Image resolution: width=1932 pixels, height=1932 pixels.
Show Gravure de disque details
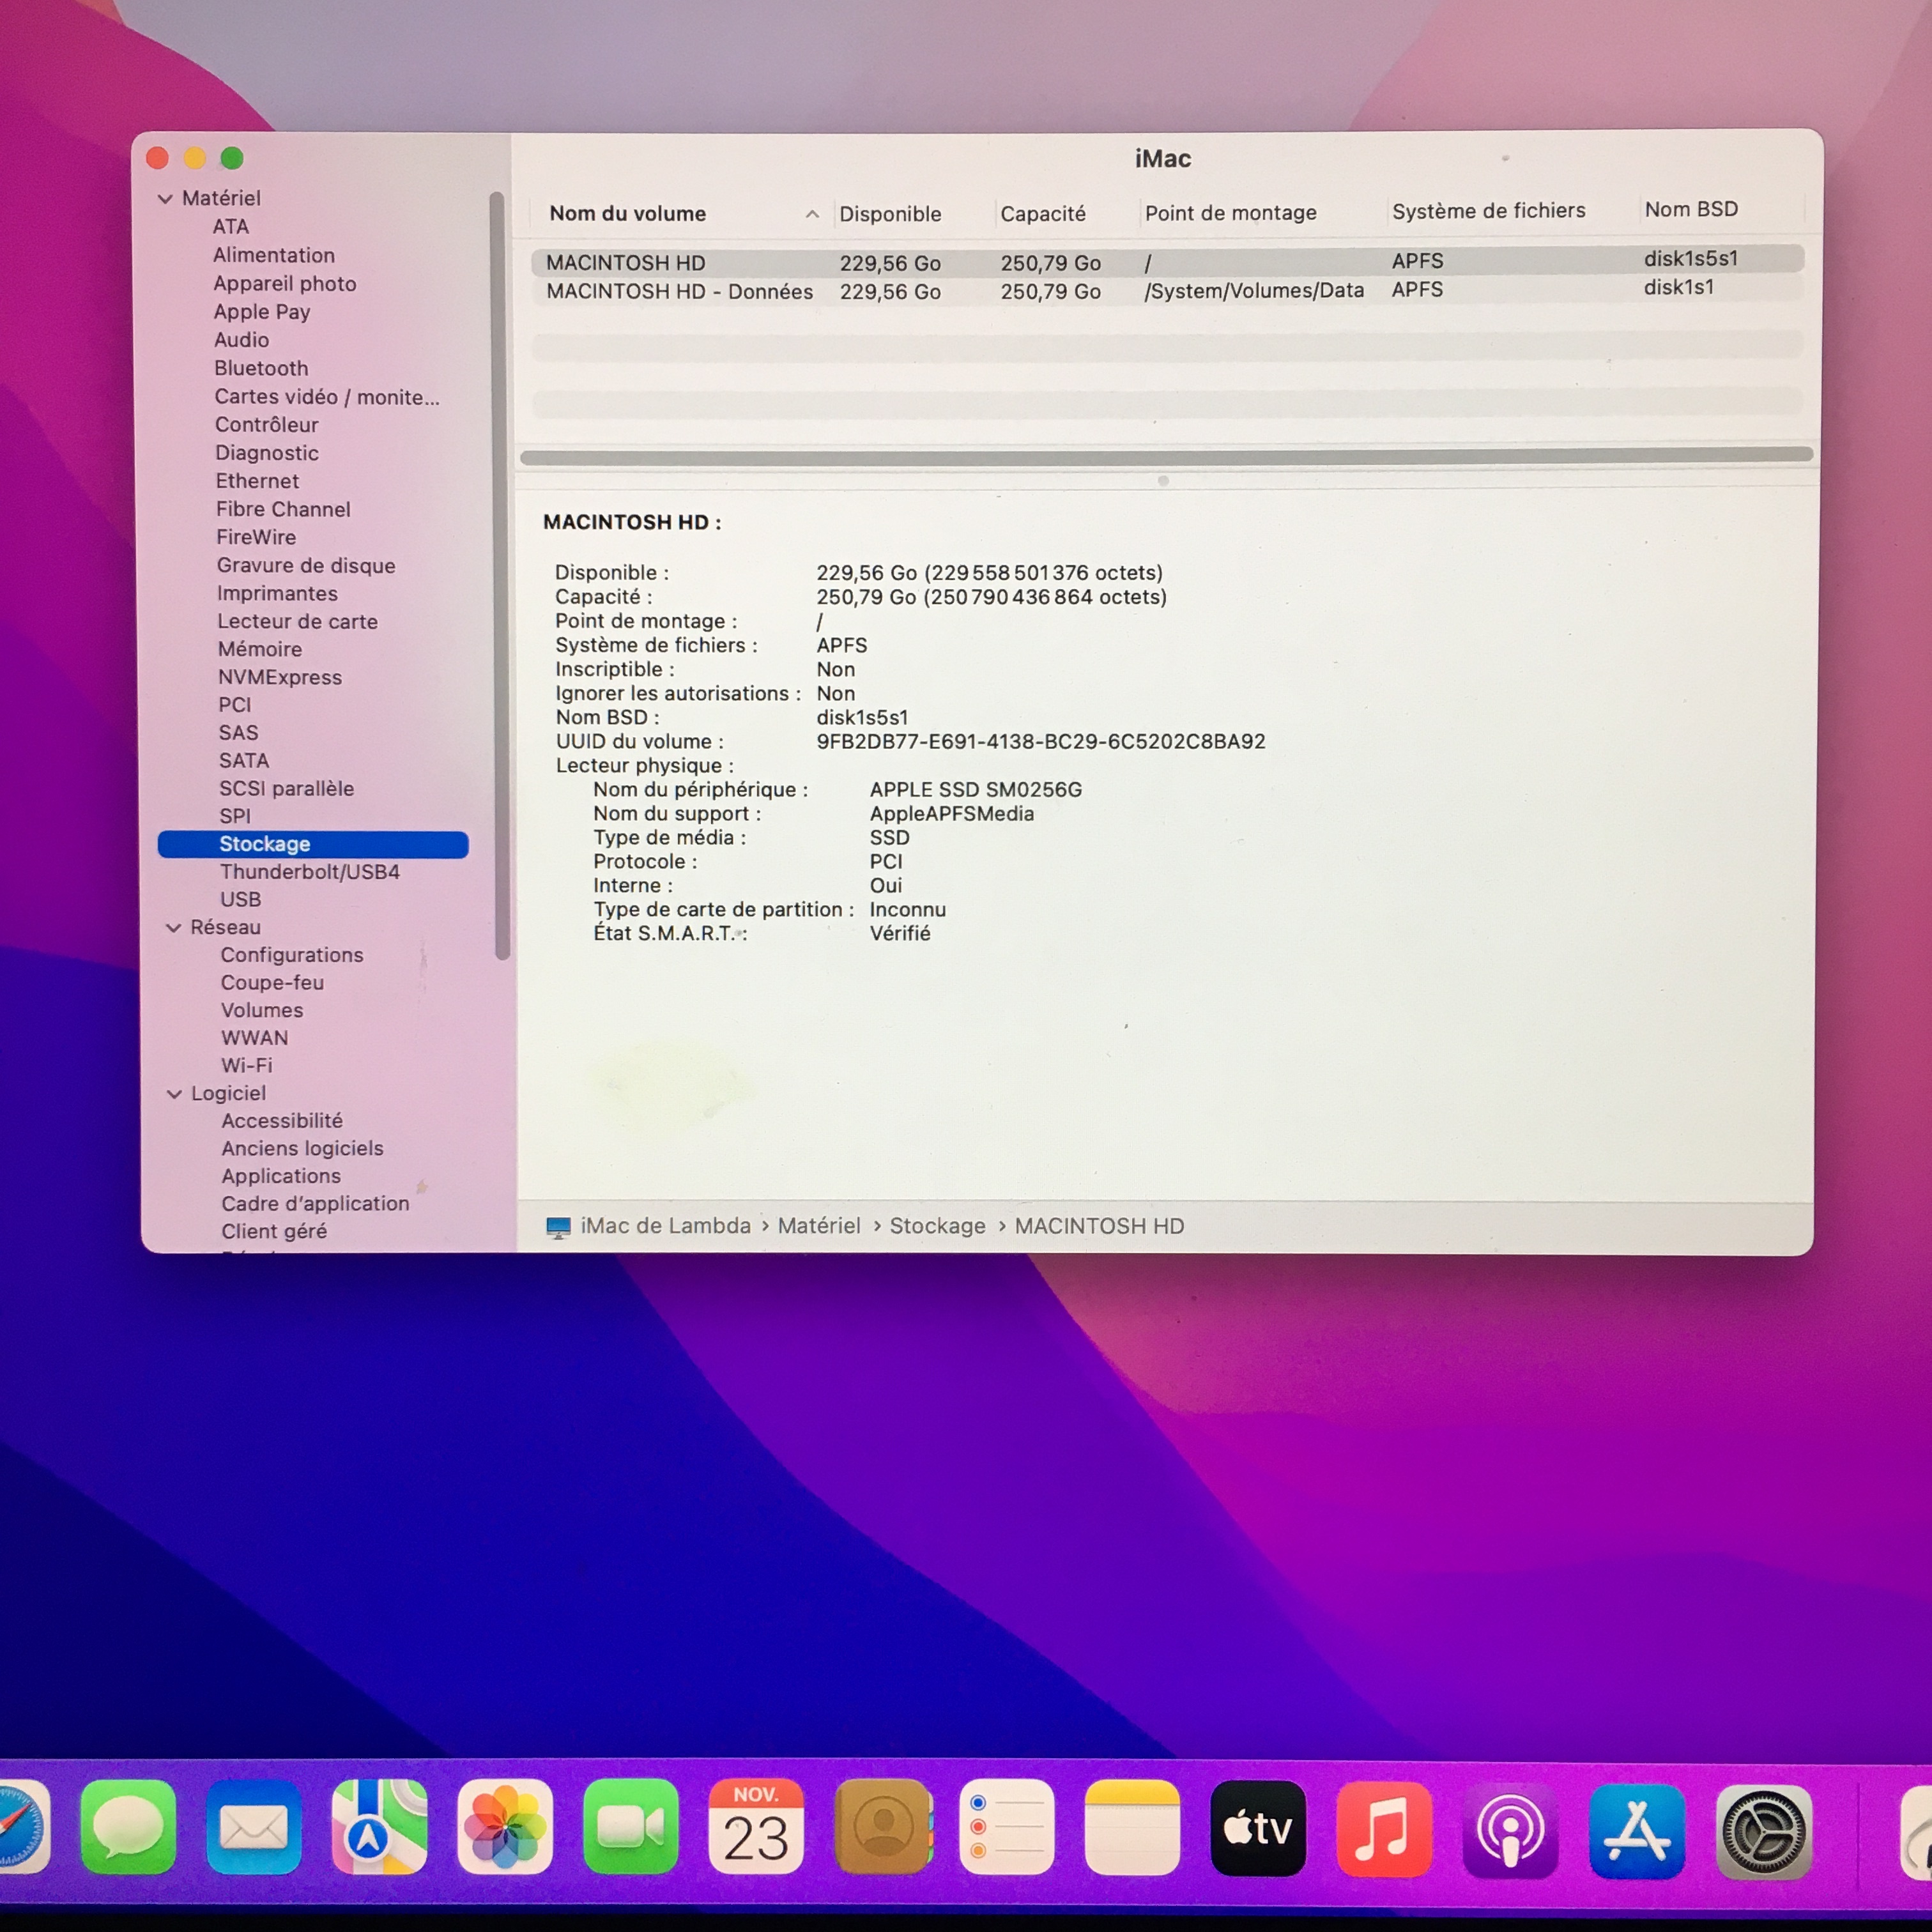coord(306,566)
